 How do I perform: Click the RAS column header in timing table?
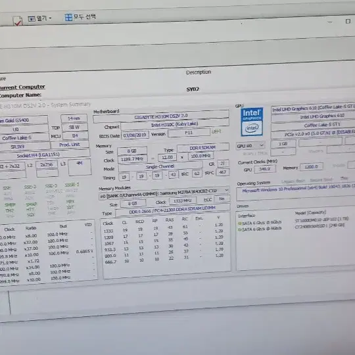[170, 220]
